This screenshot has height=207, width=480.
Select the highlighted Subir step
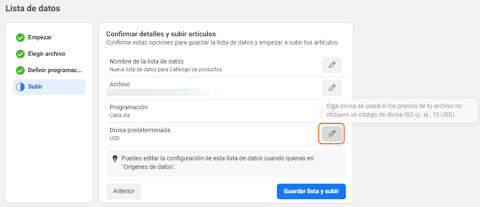[49, 87]
